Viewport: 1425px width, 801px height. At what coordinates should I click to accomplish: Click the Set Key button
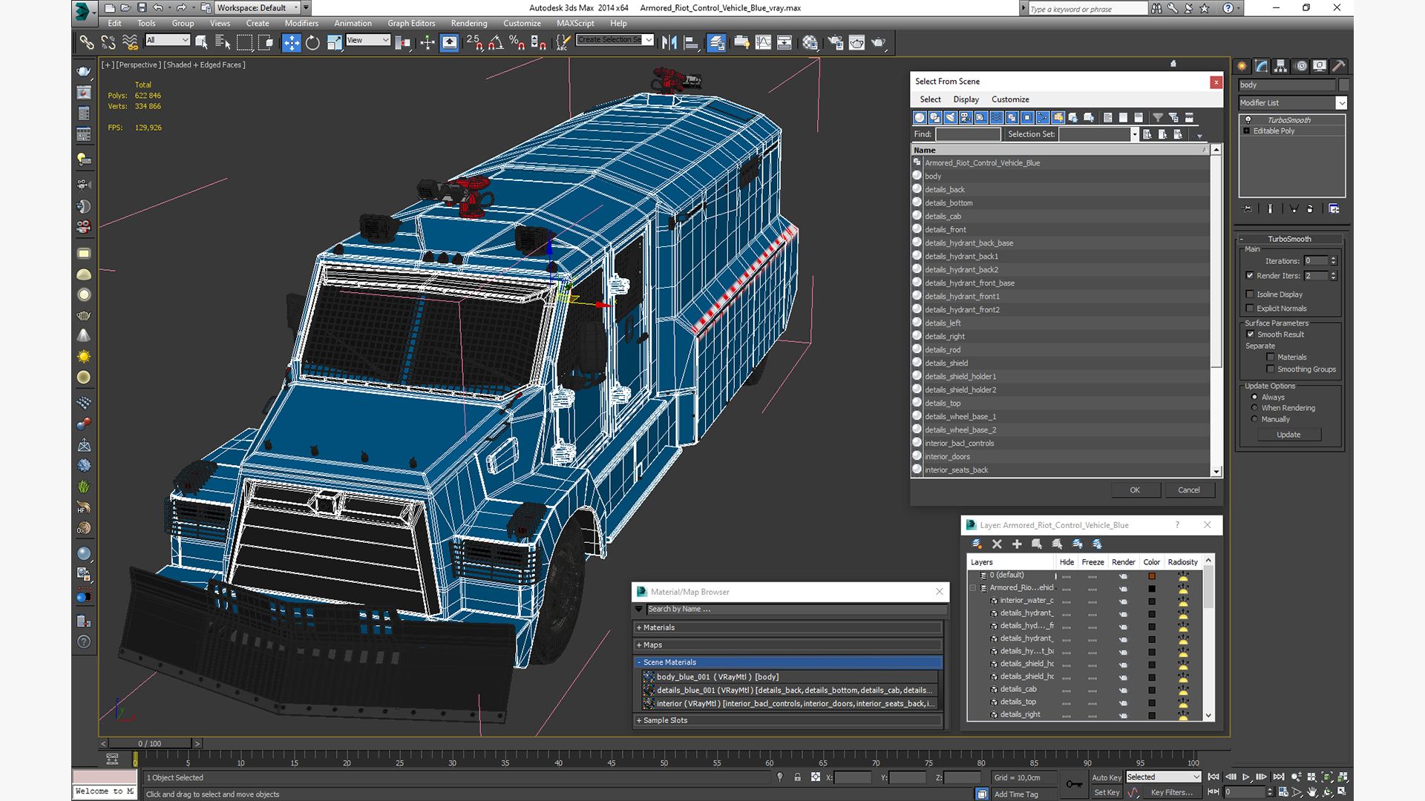click(1106, 793)
